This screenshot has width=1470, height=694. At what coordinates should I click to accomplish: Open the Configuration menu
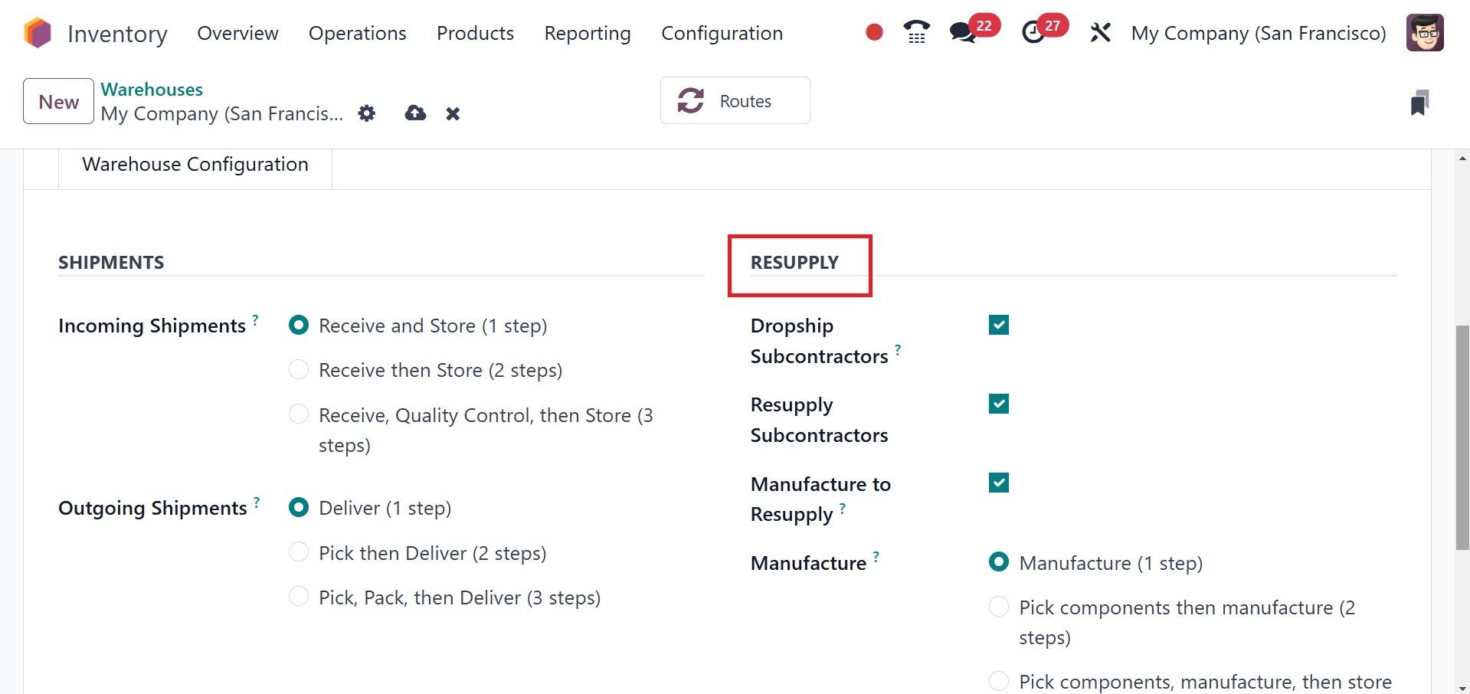(x=722, y=33)
